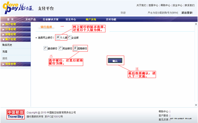This screenshot has width=198, height=123.
Task: Select the 个人版 radio button
Action: pos(58,37)
